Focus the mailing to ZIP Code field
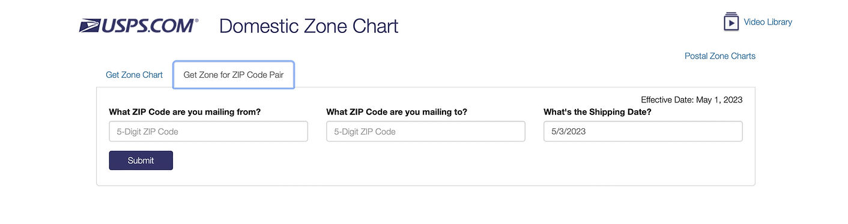 [x=426, y=131]
